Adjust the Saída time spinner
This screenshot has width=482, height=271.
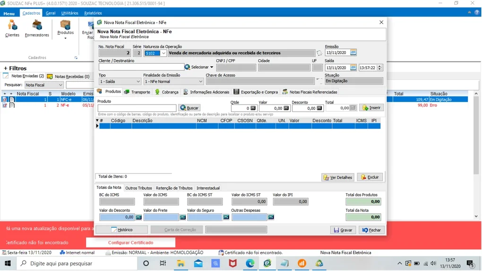(379, 67)
